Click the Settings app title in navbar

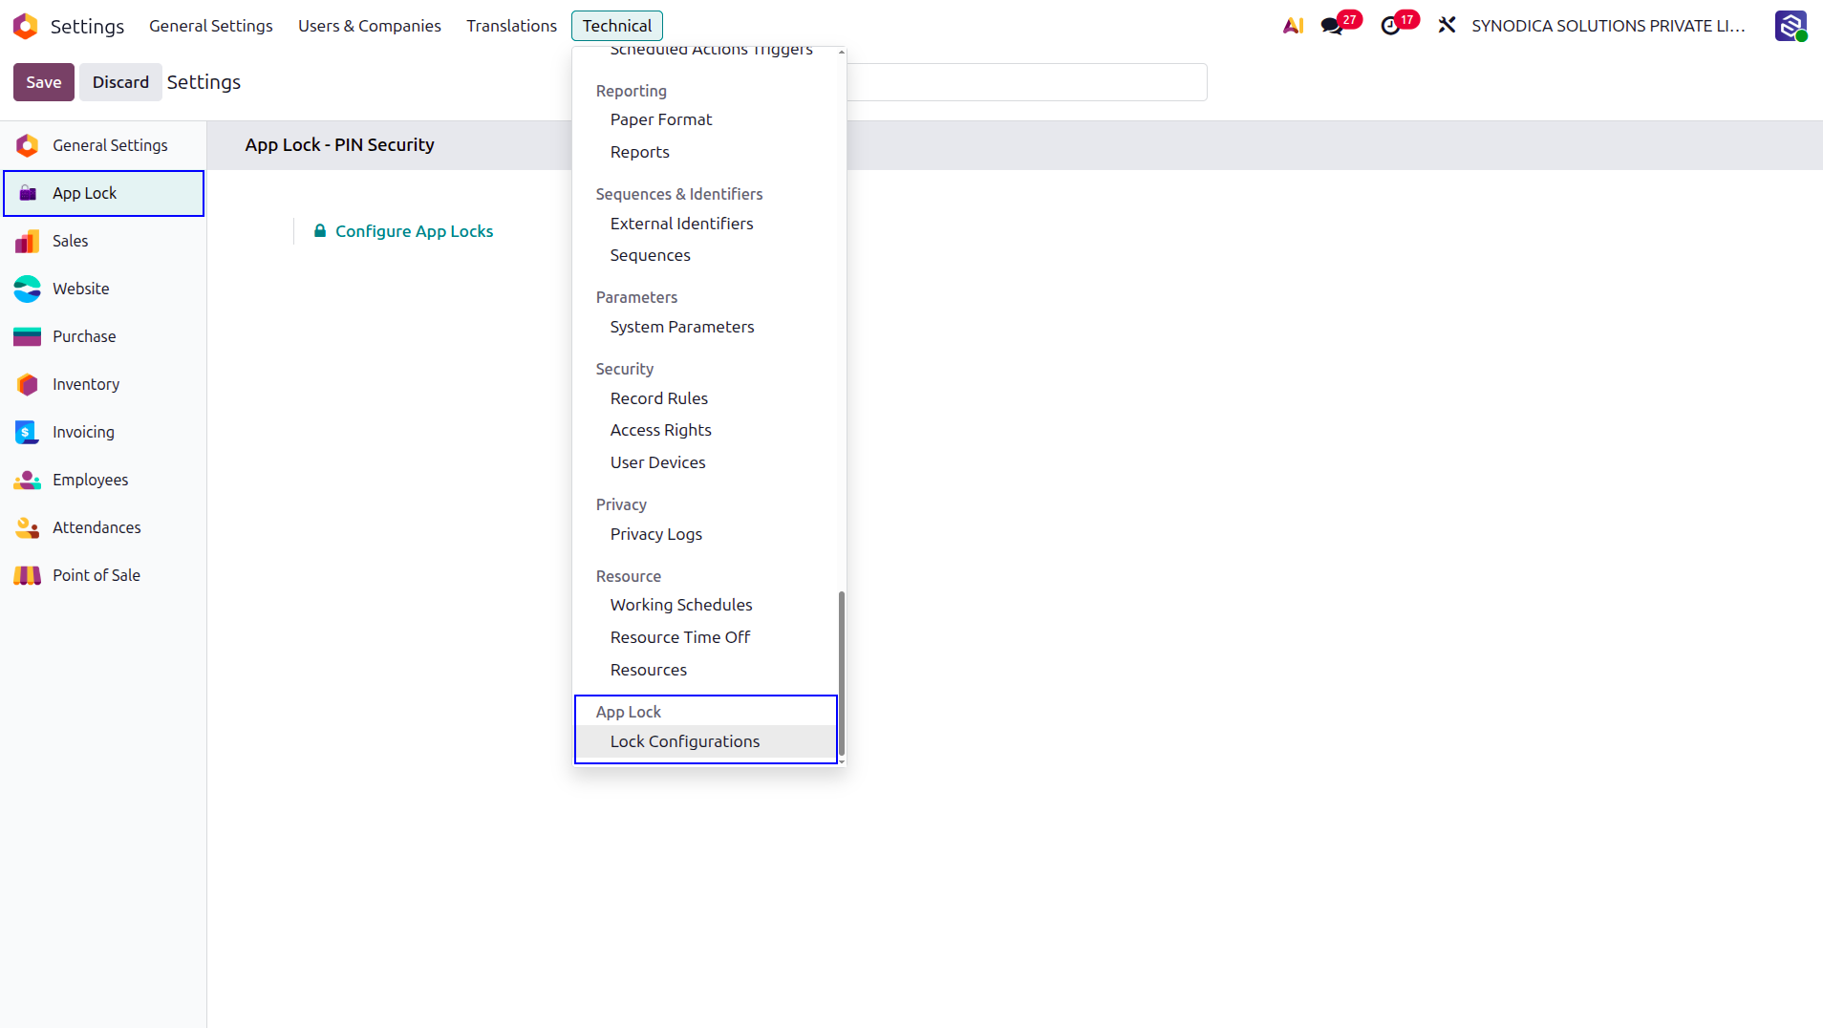[x=87, y=26]
